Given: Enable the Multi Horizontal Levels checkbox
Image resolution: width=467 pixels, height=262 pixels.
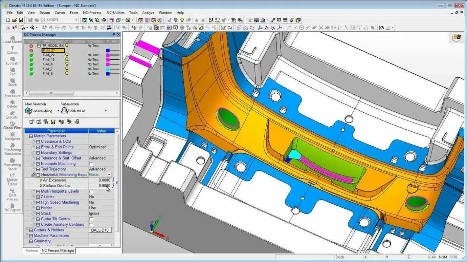Looking at the screenshot, I should pyautogui.click(x=91, y=191).
